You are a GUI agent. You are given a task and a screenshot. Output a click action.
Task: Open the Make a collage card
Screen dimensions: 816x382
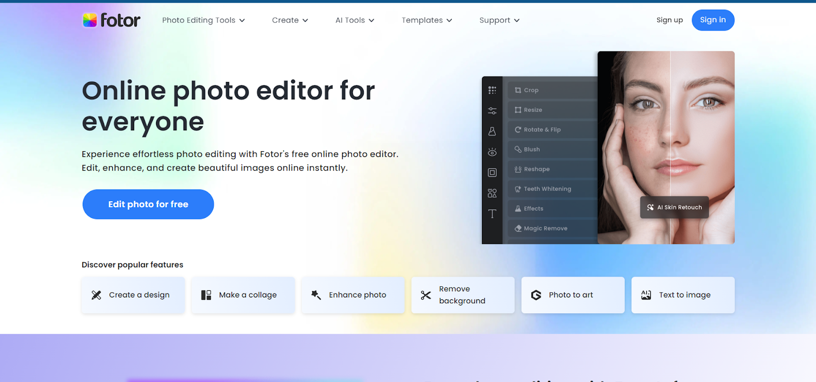click(x=243, y=295)
